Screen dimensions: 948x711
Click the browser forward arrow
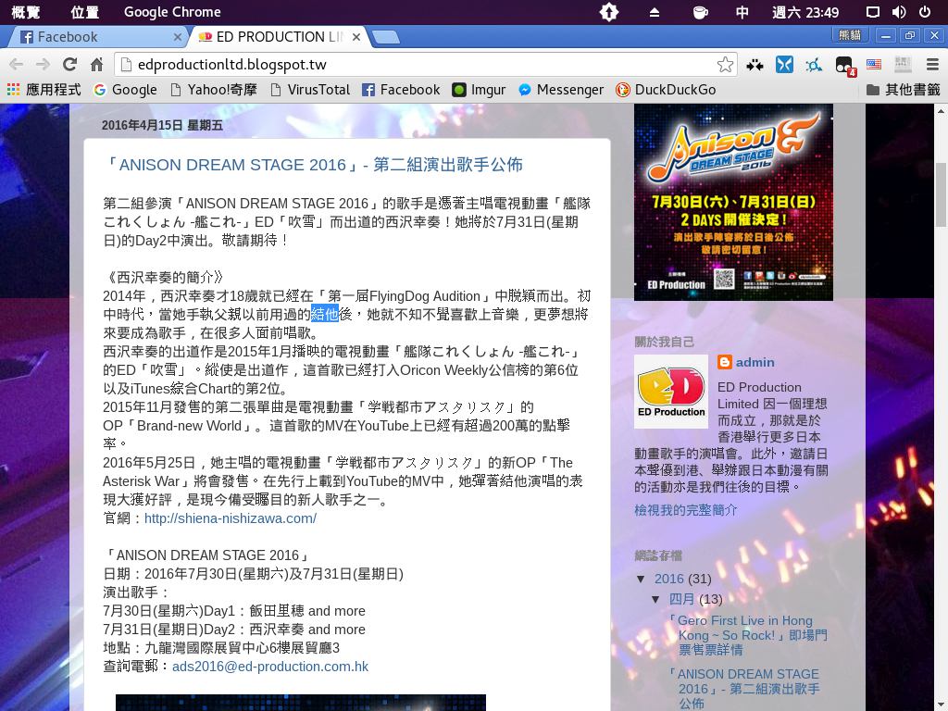[43, 64]
